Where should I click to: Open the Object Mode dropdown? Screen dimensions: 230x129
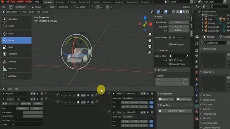(x=11, y=12)
